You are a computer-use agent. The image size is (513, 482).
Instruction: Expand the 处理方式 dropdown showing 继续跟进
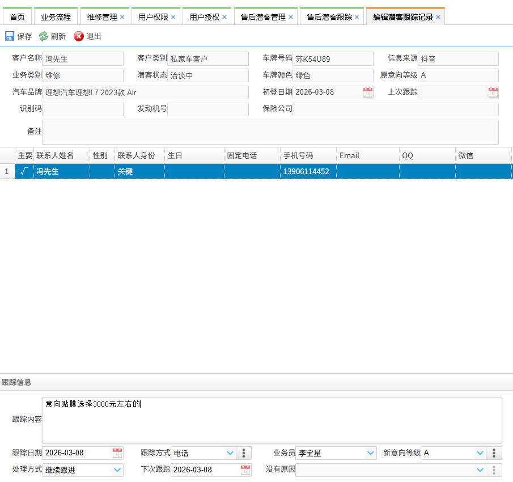(117, 470)
